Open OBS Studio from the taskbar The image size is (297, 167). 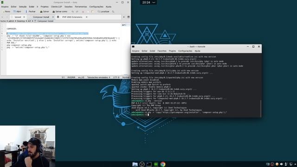tap(142, 164)
